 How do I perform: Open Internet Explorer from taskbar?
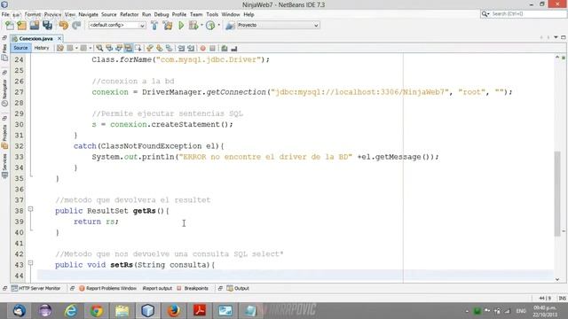point(71,311)
